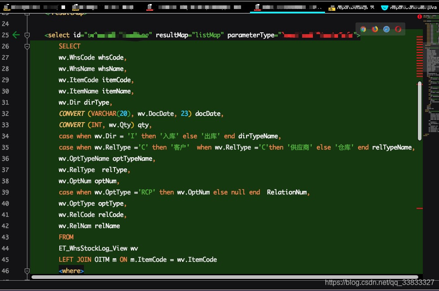Click 'parameterType' attribute on line 25
This screenshot has width=439, height=291.
coord(251,35)
